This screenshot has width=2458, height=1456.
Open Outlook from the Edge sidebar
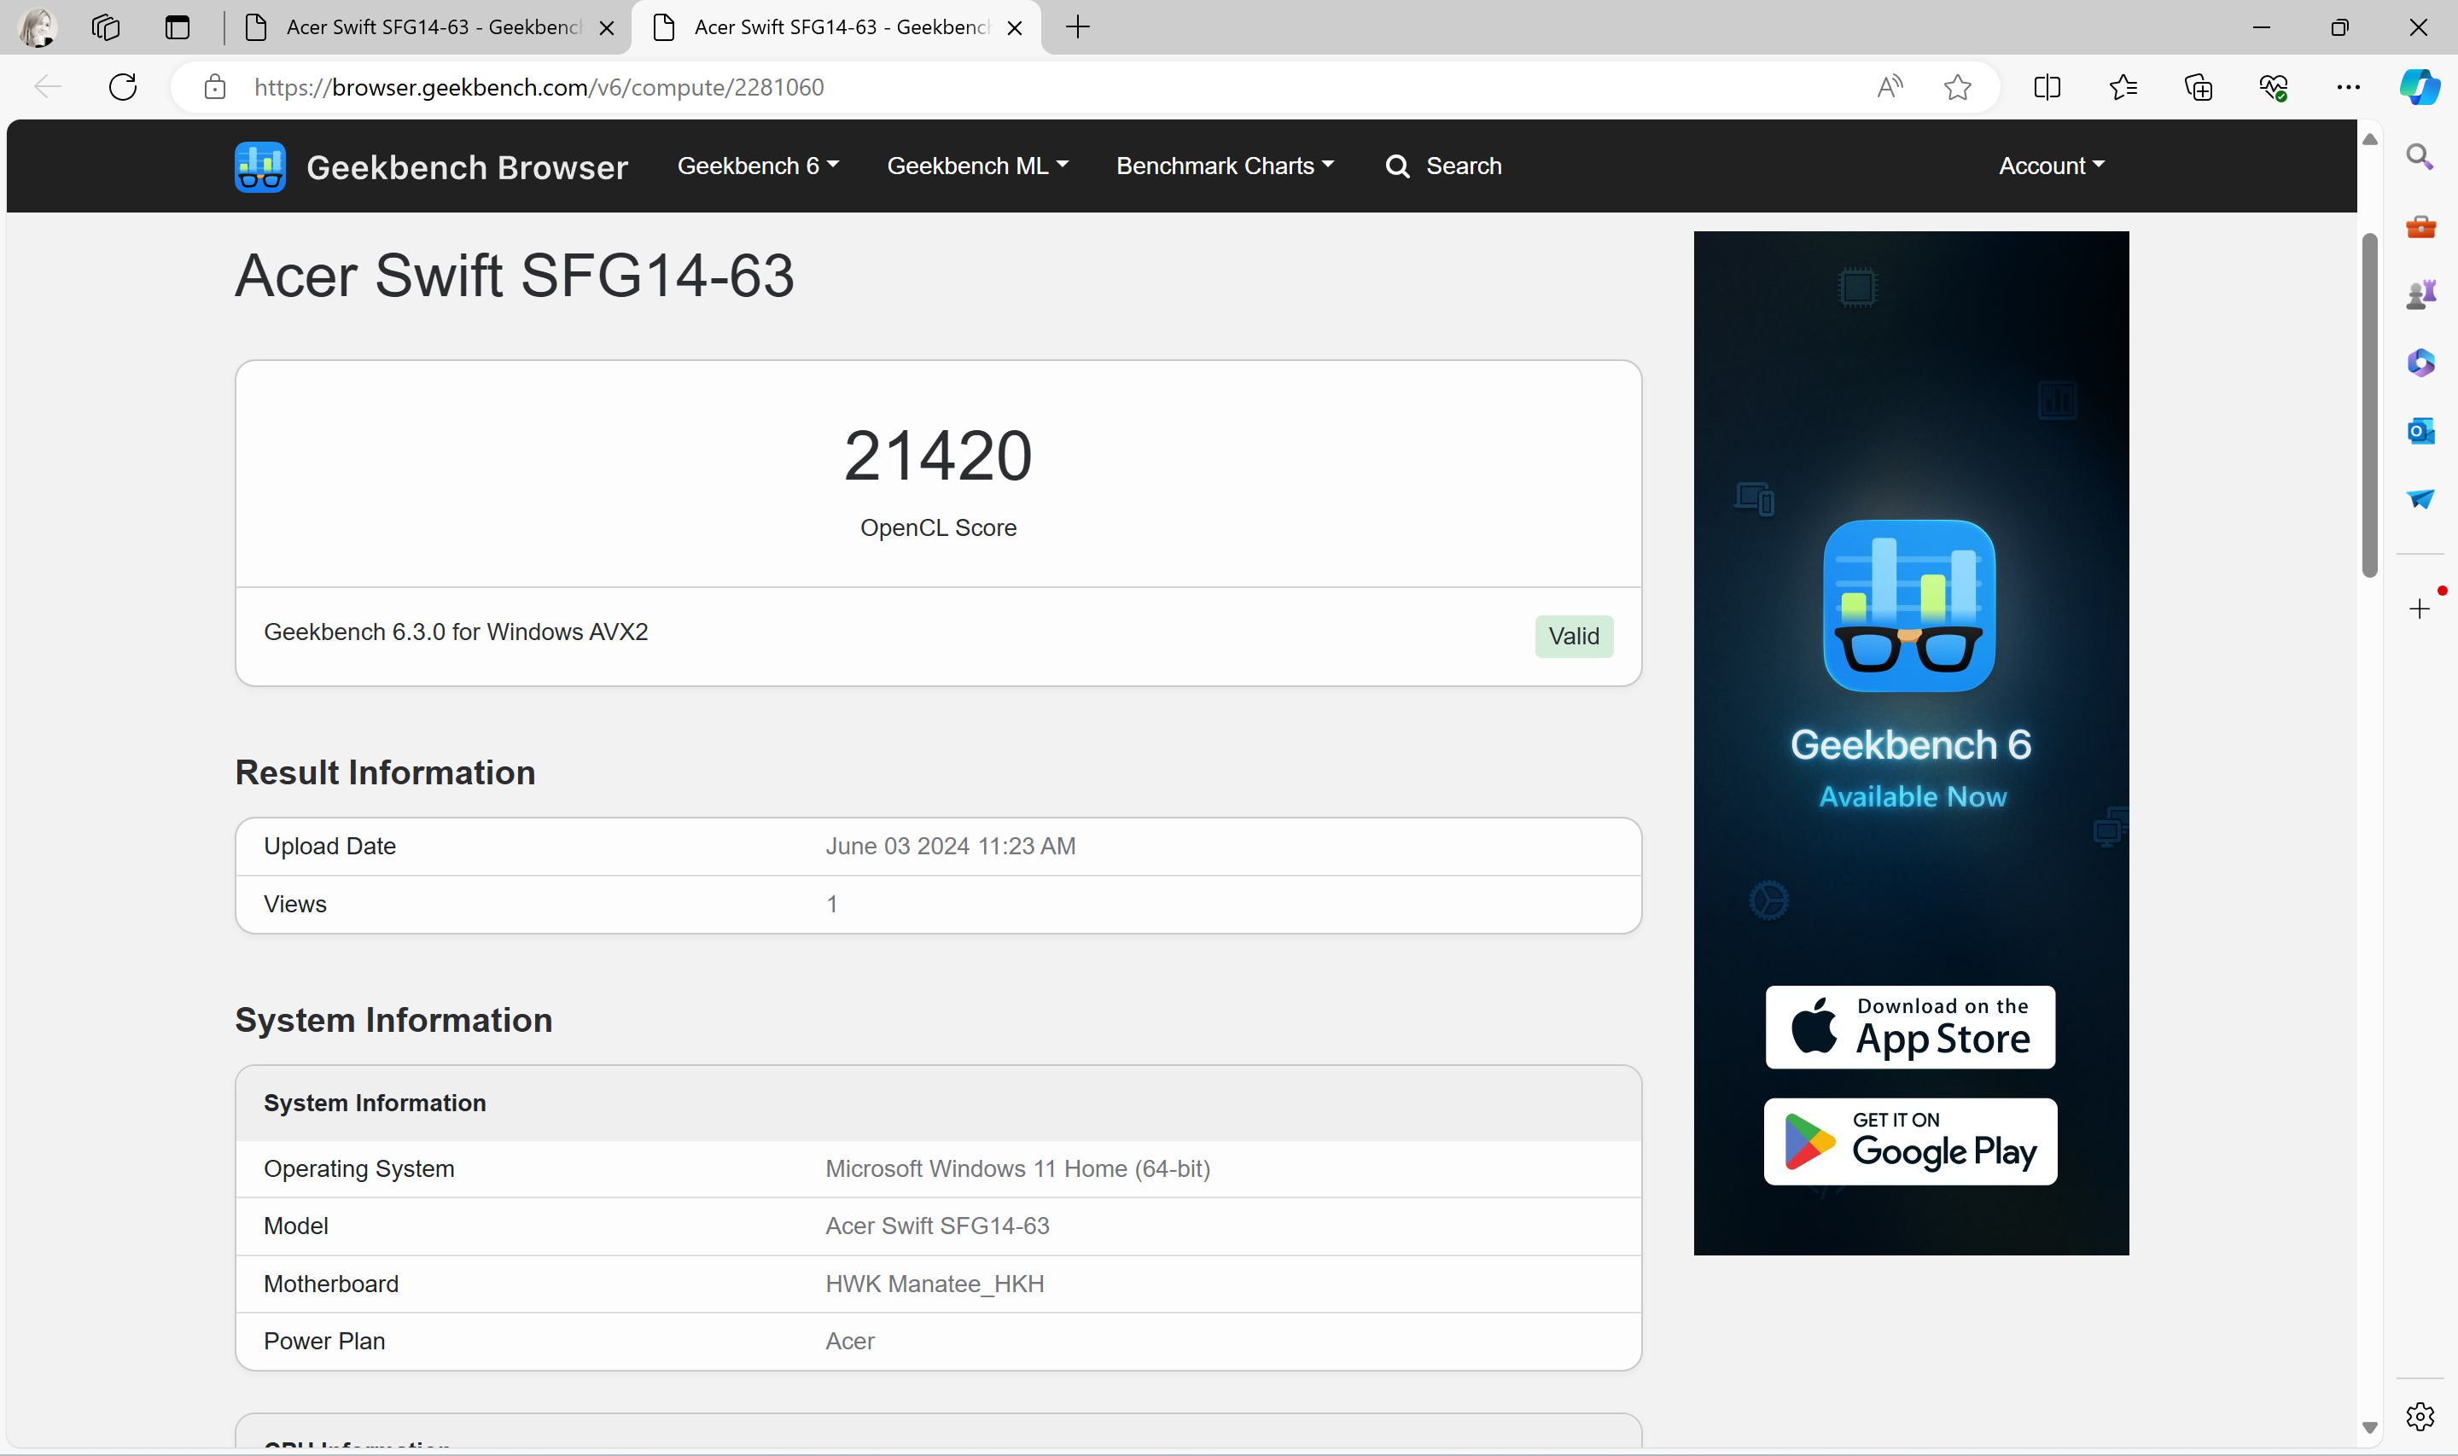point(2420,431)
